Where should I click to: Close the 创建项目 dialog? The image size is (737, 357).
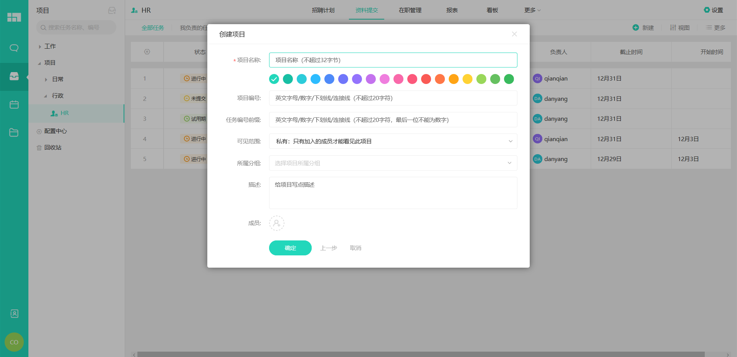(x=514, y=34)
